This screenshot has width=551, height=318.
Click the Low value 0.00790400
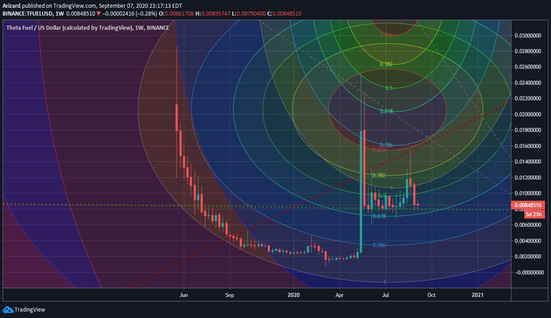251,14
